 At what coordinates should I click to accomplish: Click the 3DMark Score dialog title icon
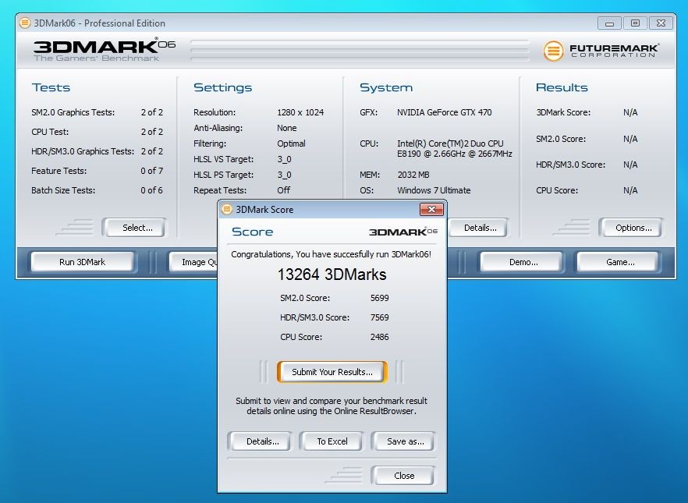pyautogui.click(x=227, y=209)
